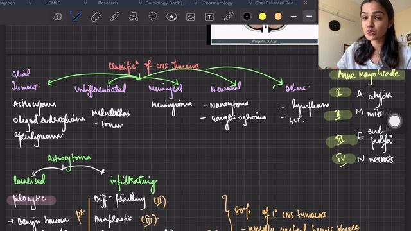Click the 'Neuronal' category label

coord(225,88)
